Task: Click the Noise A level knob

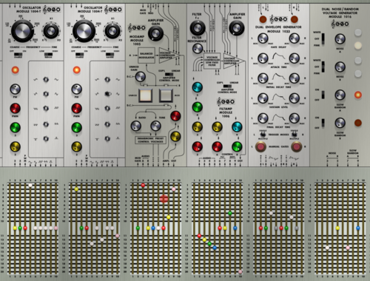Action: tap(340, 39)
